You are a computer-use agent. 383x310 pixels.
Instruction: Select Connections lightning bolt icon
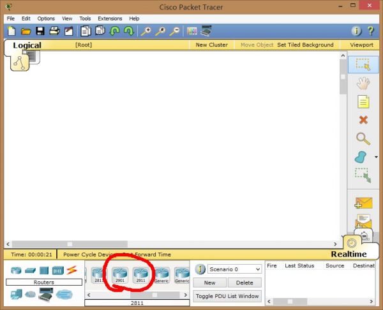point(71,270)
